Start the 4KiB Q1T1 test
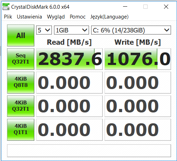This screenshot has height=161, width=177. point(21,130)
